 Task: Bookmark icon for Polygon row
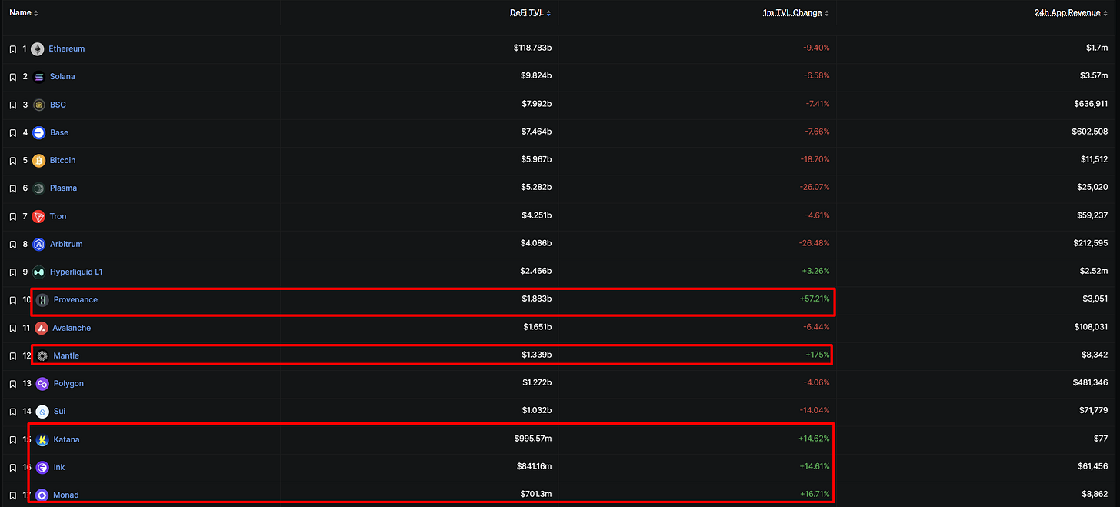(12, 384)
